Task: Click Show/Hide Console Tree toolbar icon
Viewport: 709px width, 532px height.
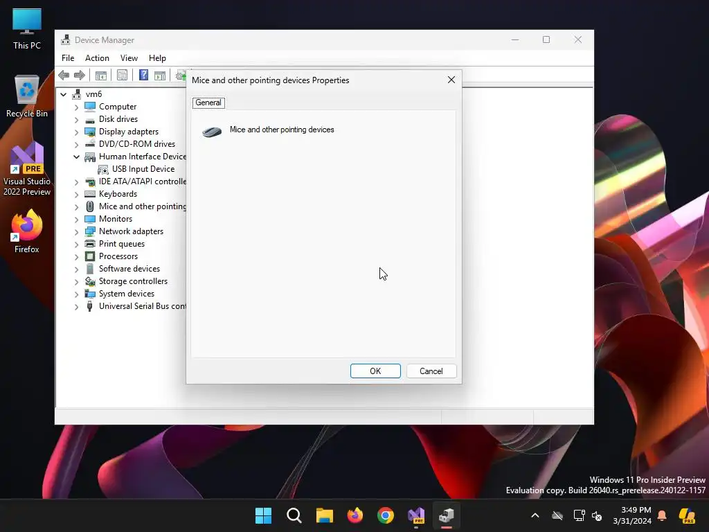Action: point(101,75)
